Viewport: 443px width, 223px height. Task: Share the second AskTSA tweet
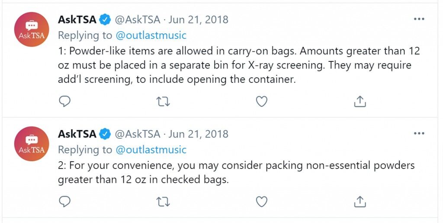(360, 201)
